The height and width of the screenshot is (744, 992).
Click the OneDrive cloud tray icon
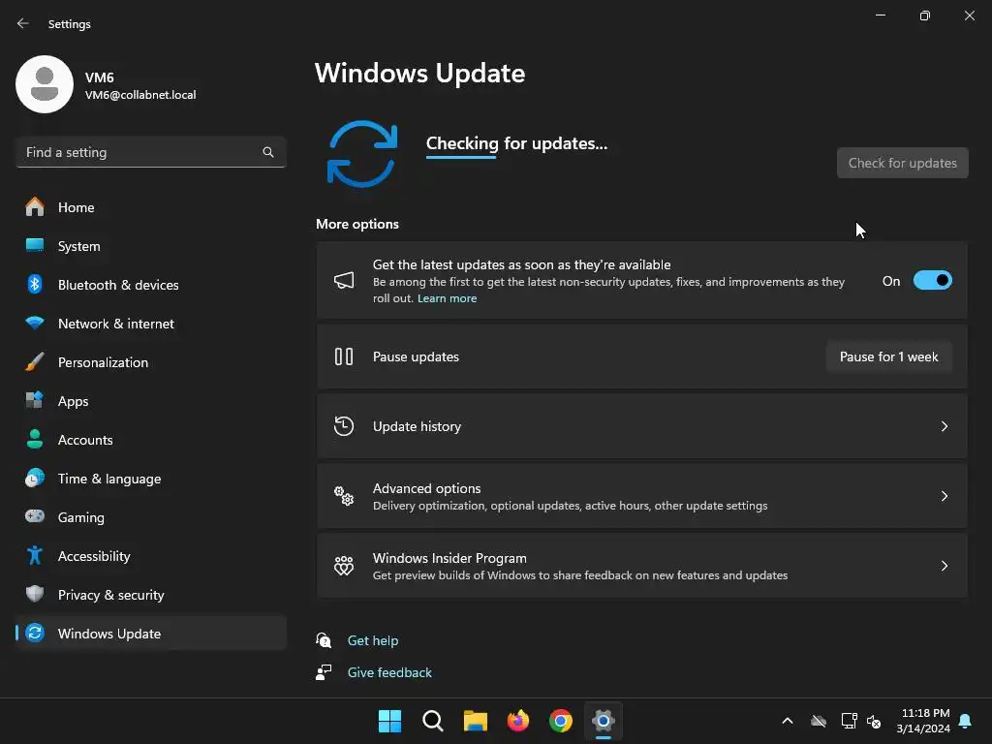tap(819, 721)
